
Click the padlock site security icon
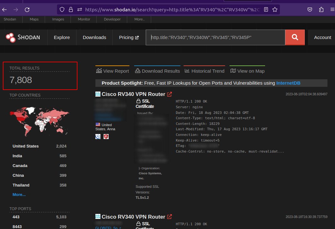(x=71, y=9)
